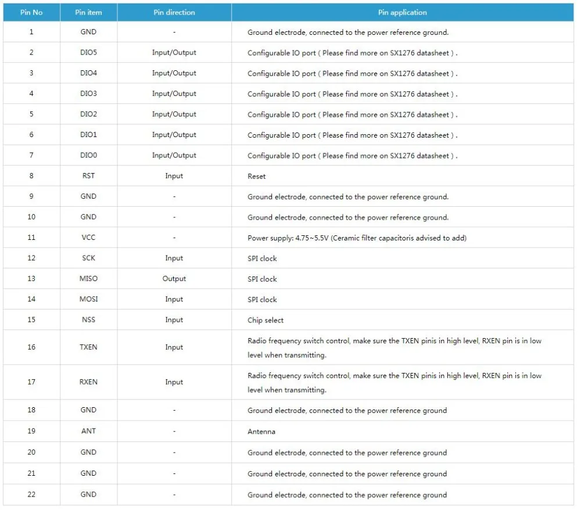The height and width of the screenshot is (510, 581).
Task: Select the ANT pin item cell
Action: (88, 431)
